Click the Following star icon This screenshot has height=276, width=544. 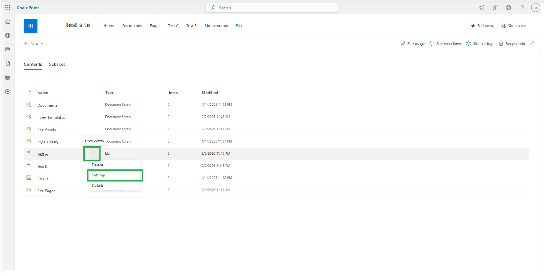click(473, 26)
